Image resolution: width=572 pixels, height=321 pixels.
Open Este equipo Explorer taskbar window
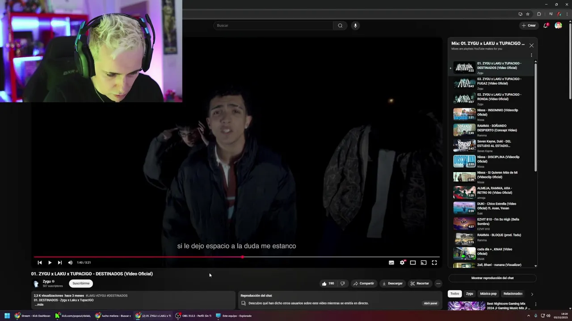[x=234, y=316]
